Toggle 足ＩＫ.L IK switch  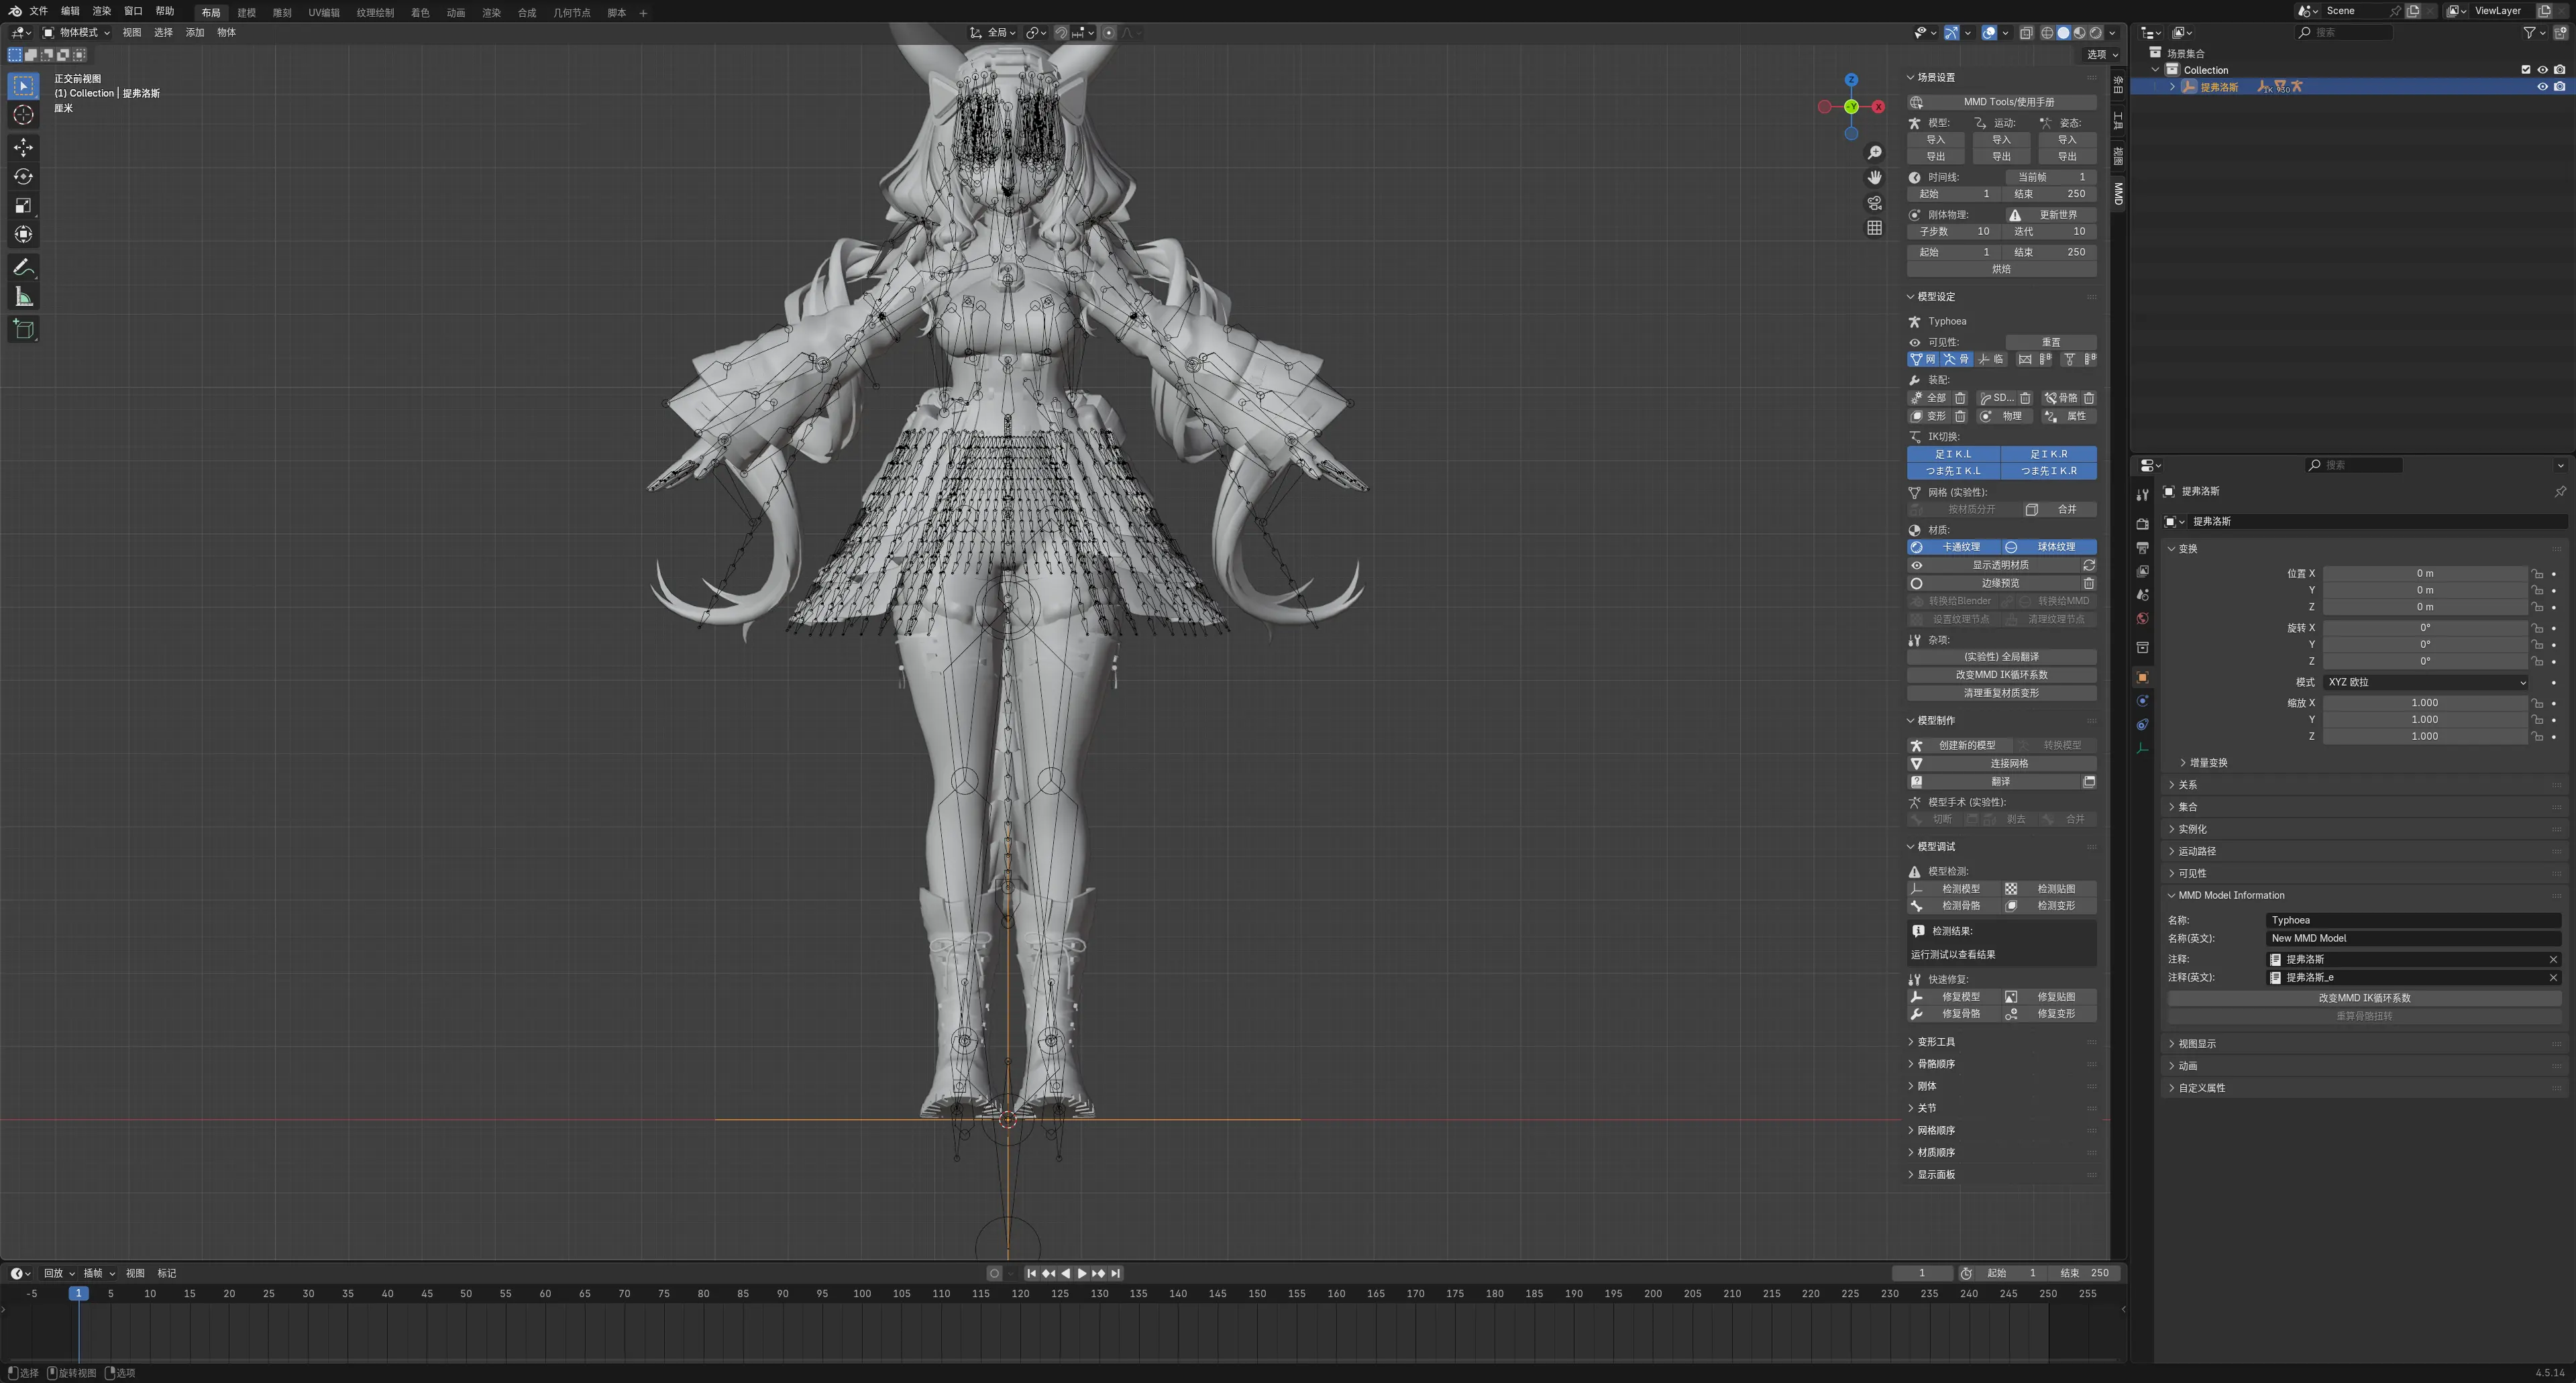tap(1953, 454)
